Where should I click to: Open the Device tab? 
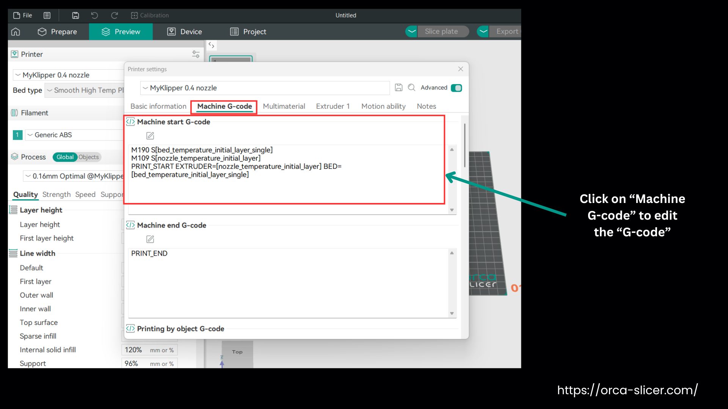click(185, 32)
